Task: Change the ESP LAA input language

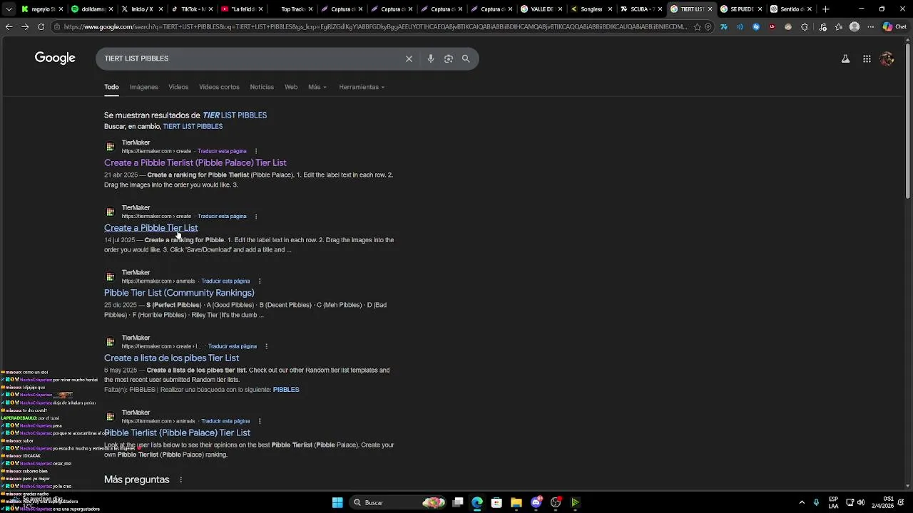Action: click(x=833, y=502)
